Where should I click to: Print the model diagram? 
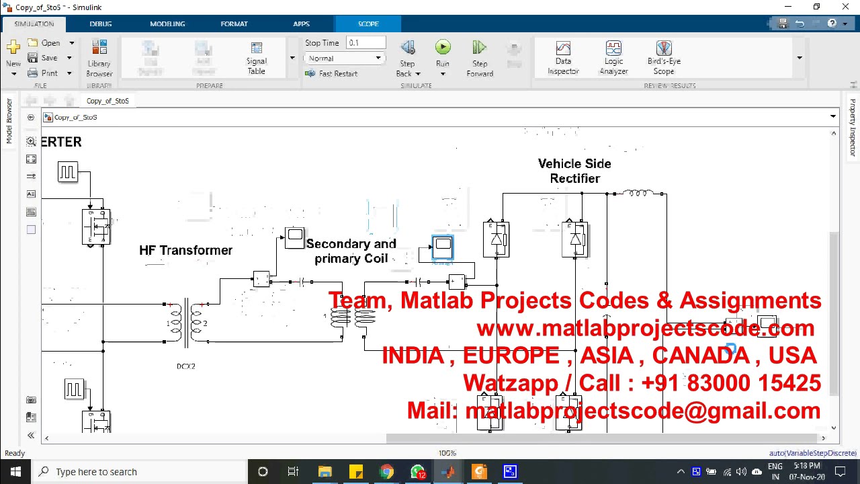click(43, 73)
